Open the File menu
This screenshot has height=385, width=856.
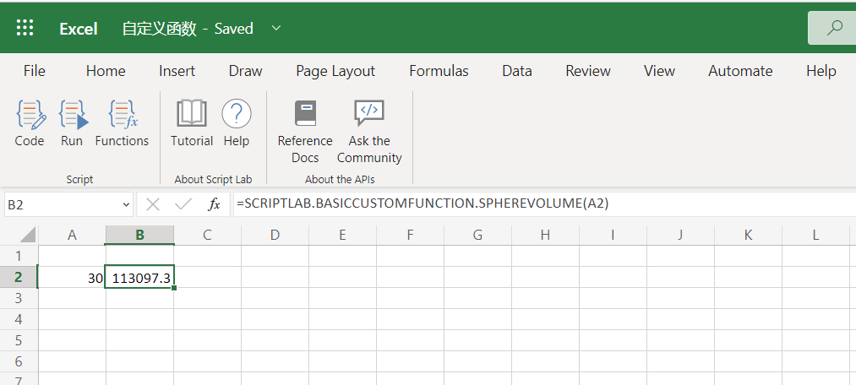[x=35, y=71]
